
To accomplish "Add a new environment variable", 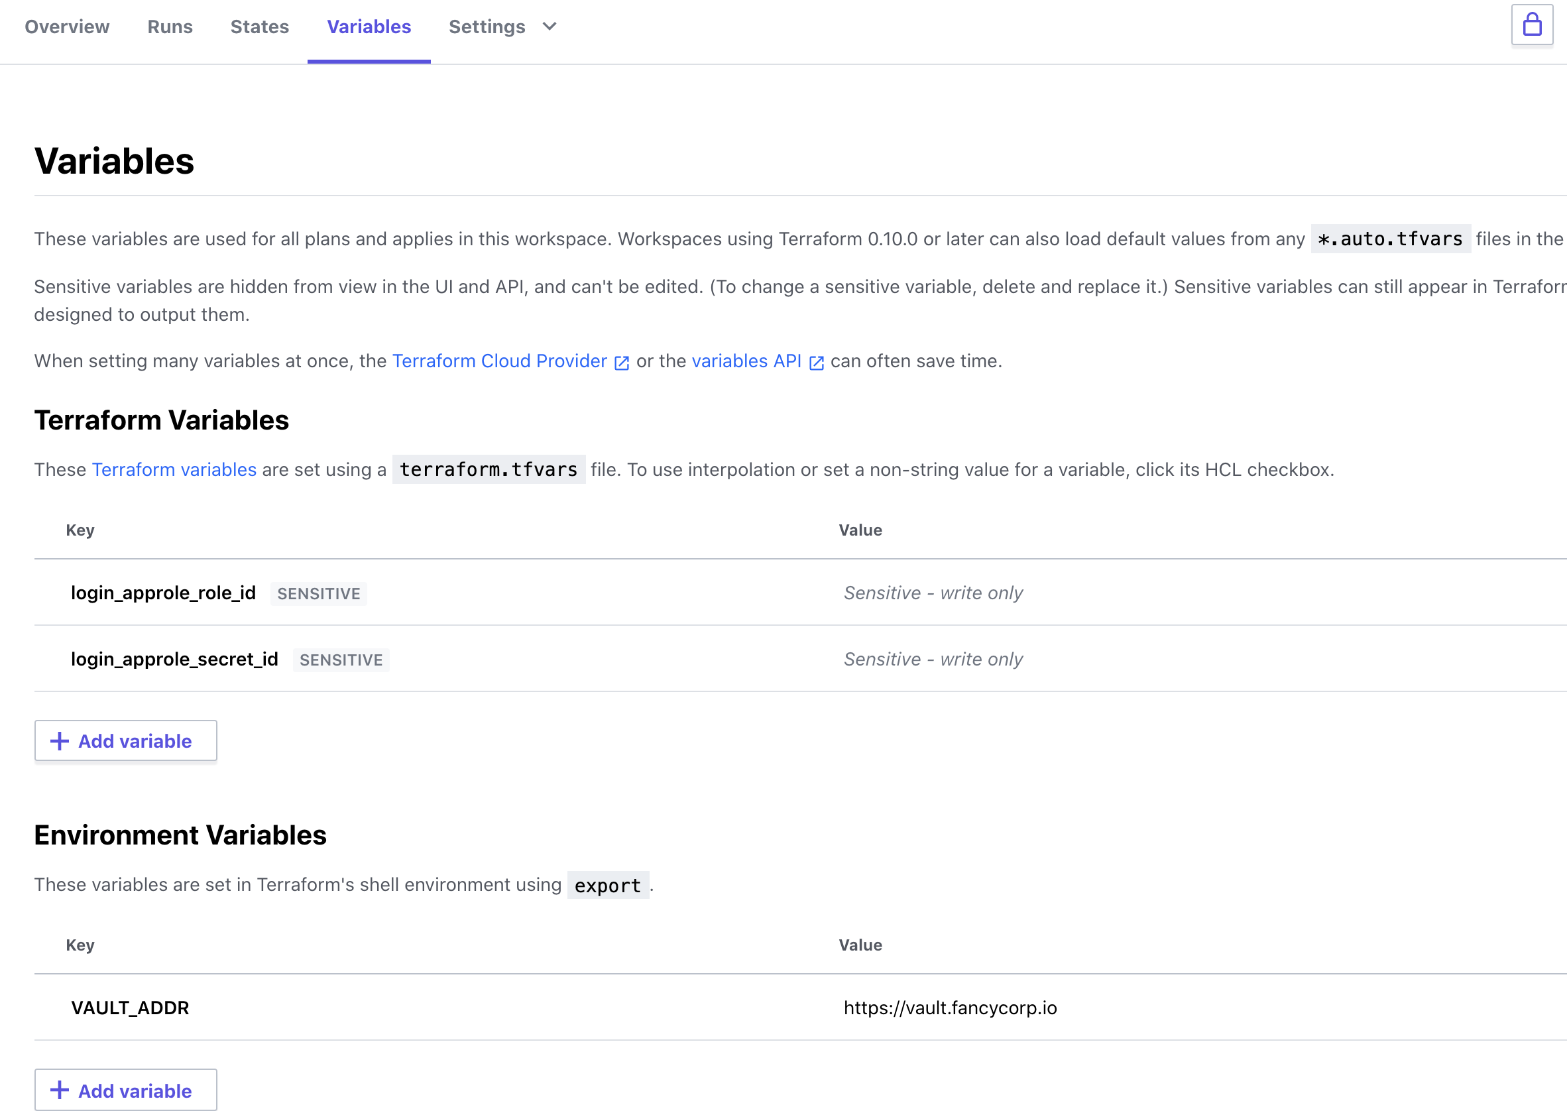I will tap(125, 1090).
